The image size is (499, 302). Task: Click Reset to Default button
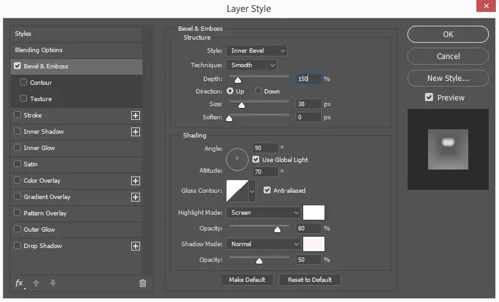tap(309, 280)
